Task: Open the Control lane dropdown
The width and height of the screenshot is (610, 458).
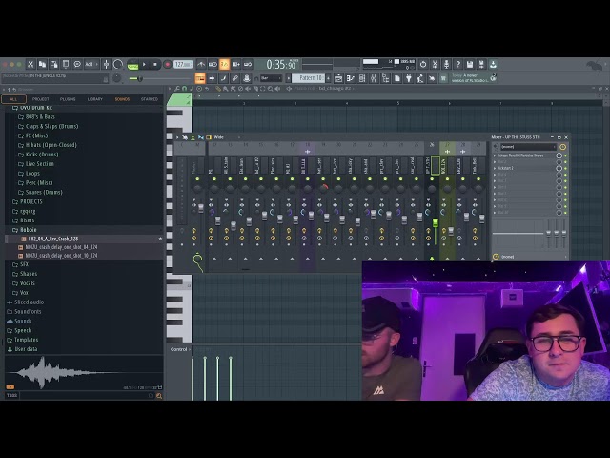Action: pos(180,350)
